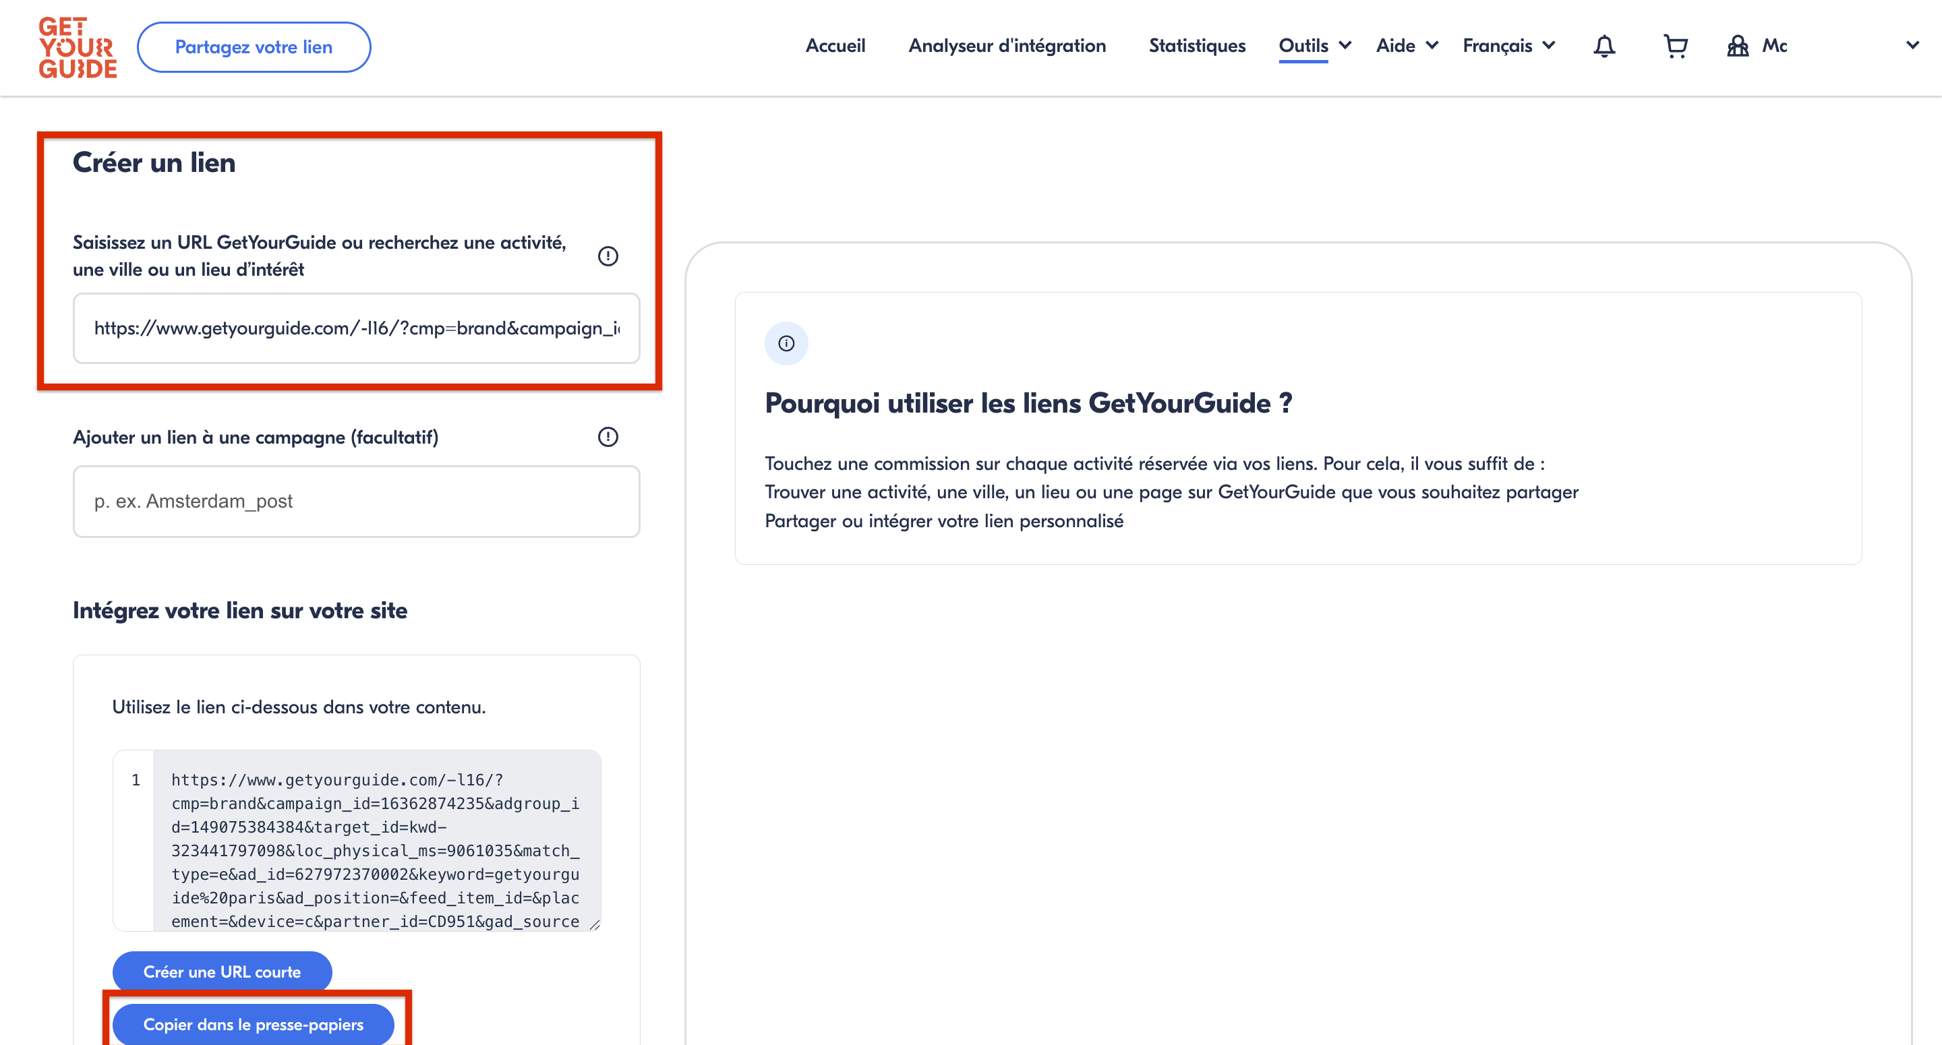Click Créer une URL courte button
Screen dimensions: 1942x1045
[x=222, y=972]
